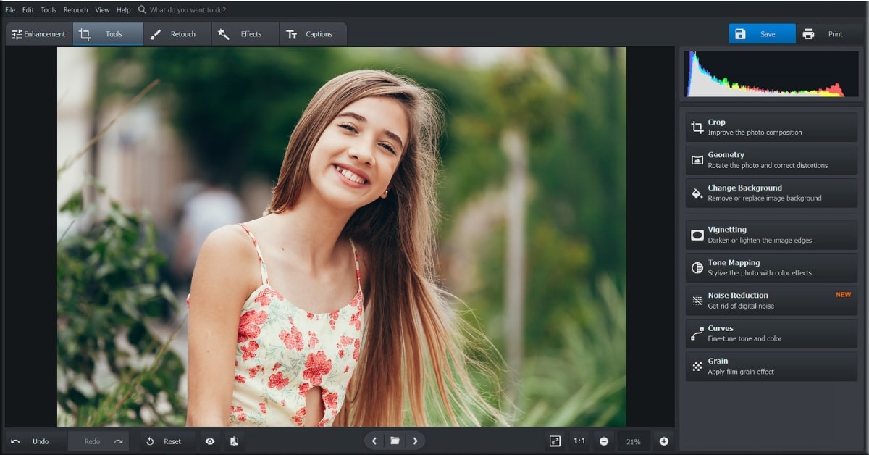Viewport: 869px width, 455px height.
Task: Click the Geometry tool icon
Action: pos(697,160)
